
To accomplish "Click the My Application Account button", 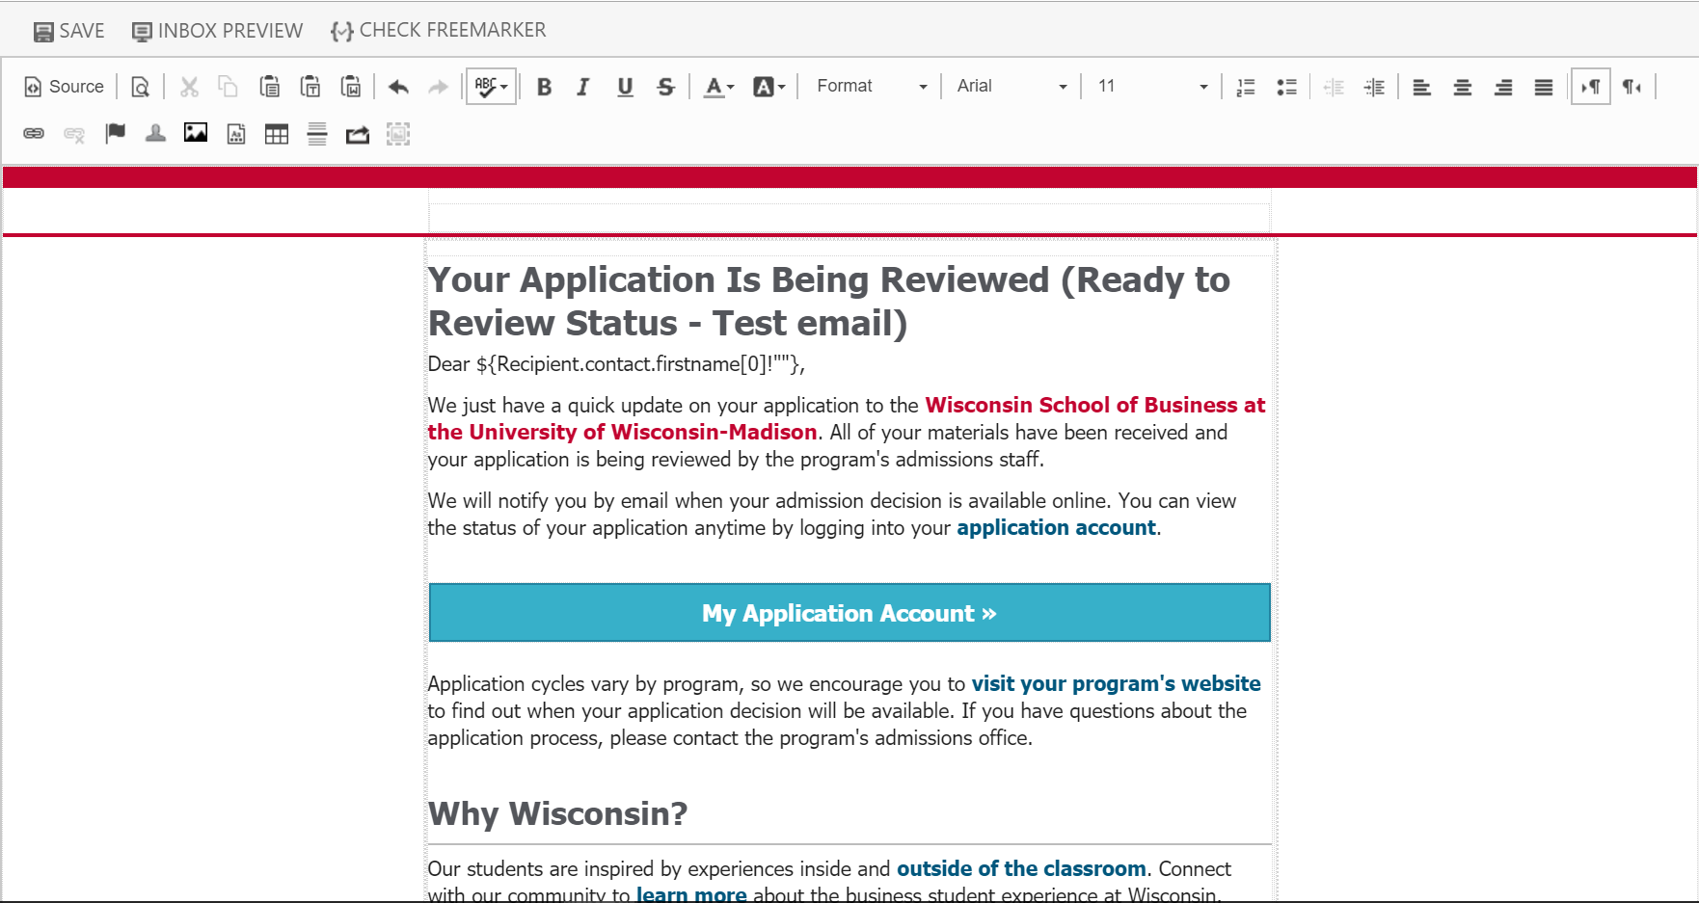I will coord(849,613).
